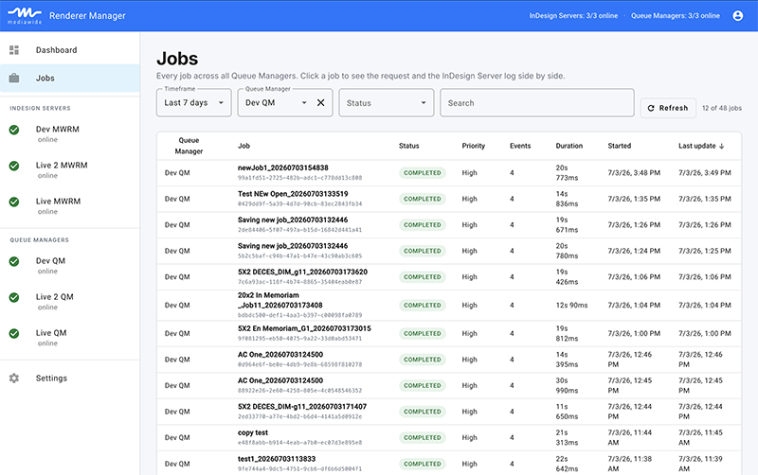Sort by Duration column header
This screenshot has height=475, width=758.
coord(569,146)
